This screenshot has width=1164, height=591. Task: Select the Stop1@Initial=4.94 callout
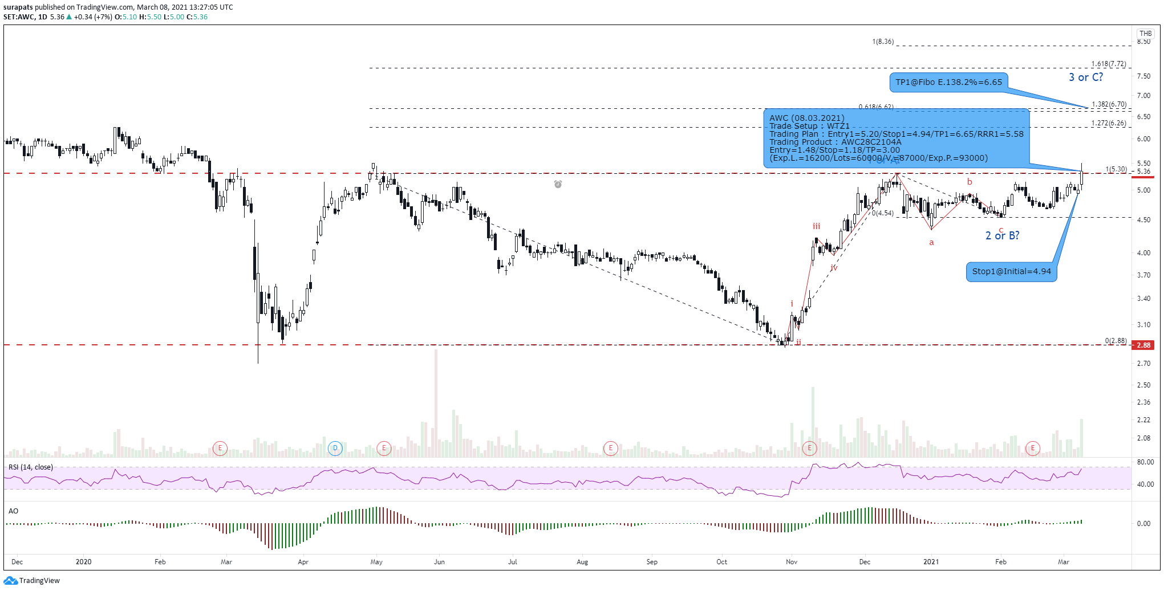pos(1011,271)
